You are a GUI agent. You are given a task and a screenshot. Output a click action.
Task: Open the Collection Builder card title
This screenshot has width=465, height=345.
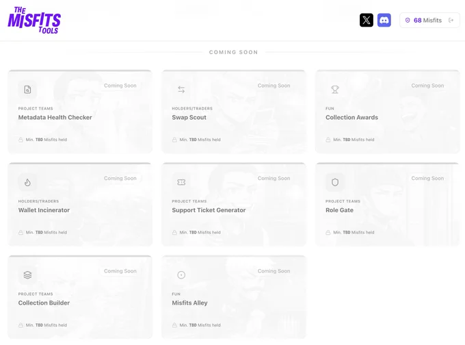44,303
